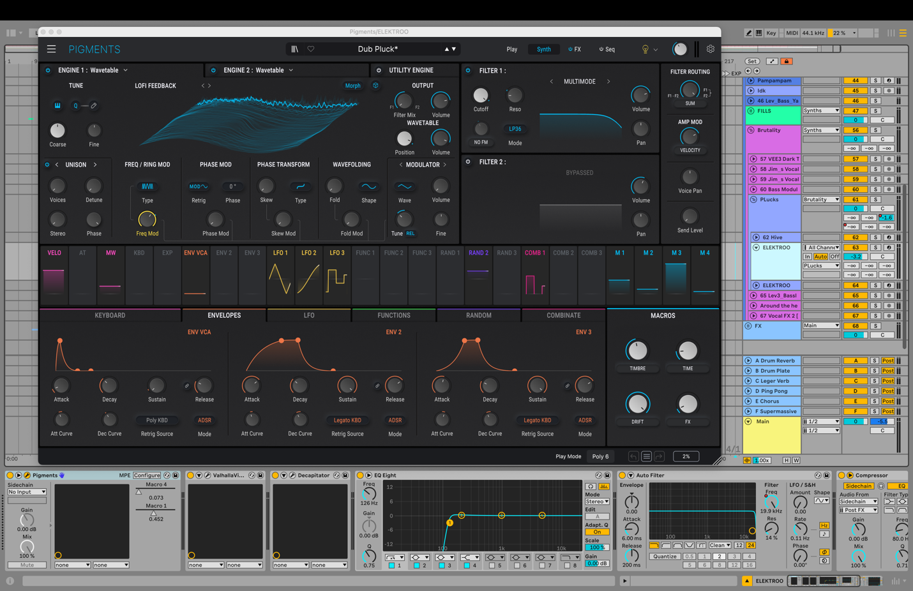Select next modulator type arrow

click(x=445, y=165)
